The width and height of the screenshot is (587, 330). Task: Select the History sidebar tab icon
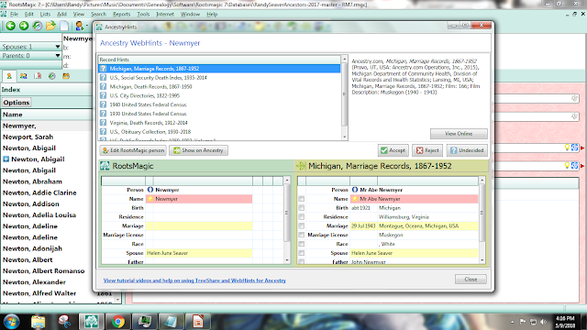[x=52, y=76]
